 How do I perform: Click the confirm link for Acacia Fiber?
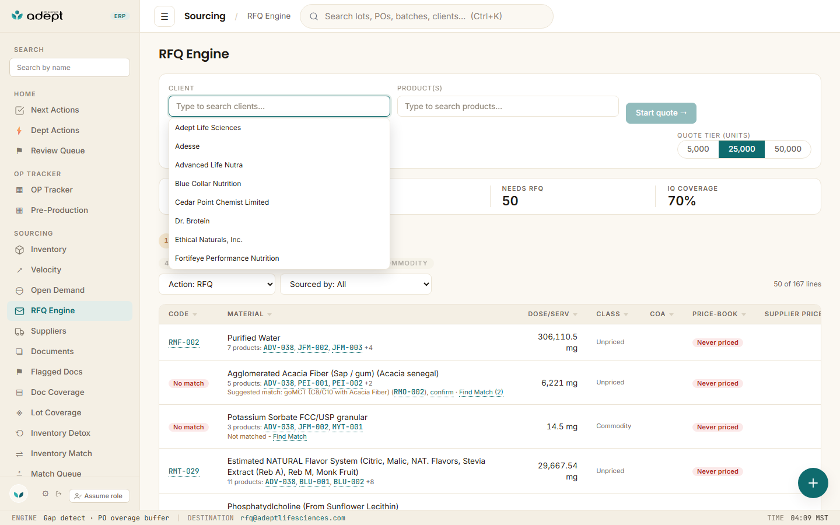(x=442, y=392)
